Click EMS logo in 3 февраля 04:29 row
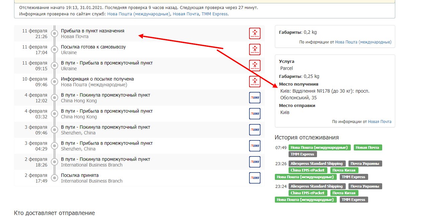Image resolution: width=425 pixels, height=216 pixels. [x=255, y=146]
